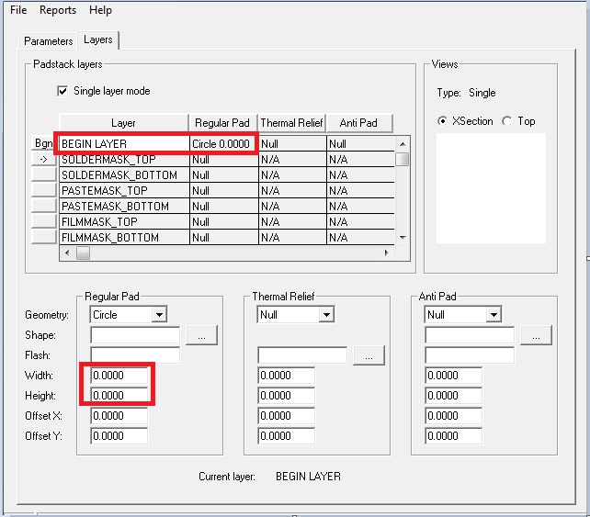The width and height of the screenshot is (590, 517).
Task: Select the Top view radio button
Action: click(507, 121)
